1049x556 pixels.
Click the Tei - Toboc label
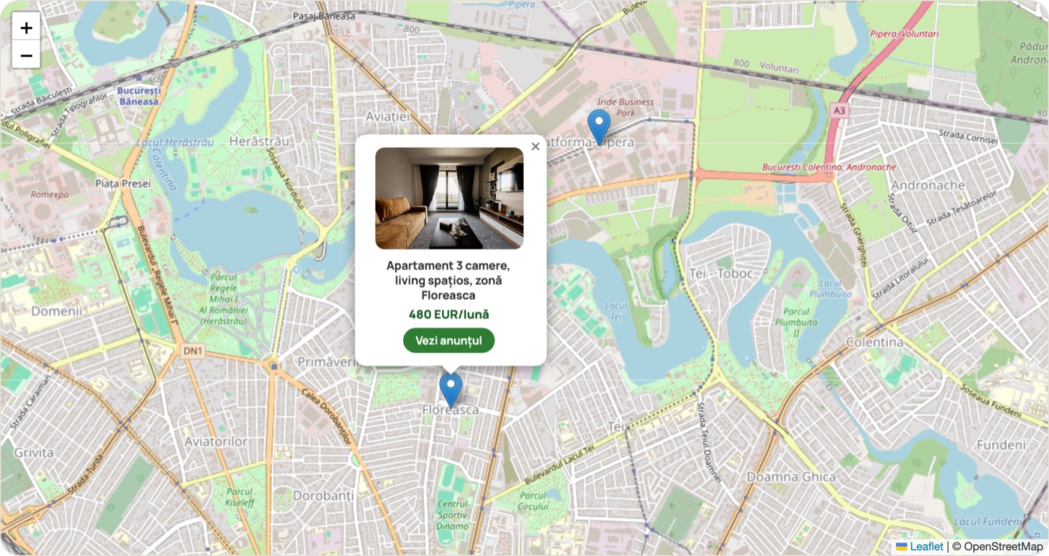[722, 274]
